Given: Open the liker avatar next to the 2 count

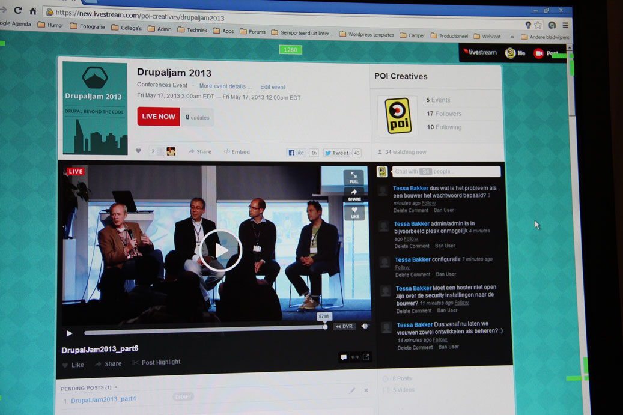Looking at the screenshot, I should (x=171, y=151).
